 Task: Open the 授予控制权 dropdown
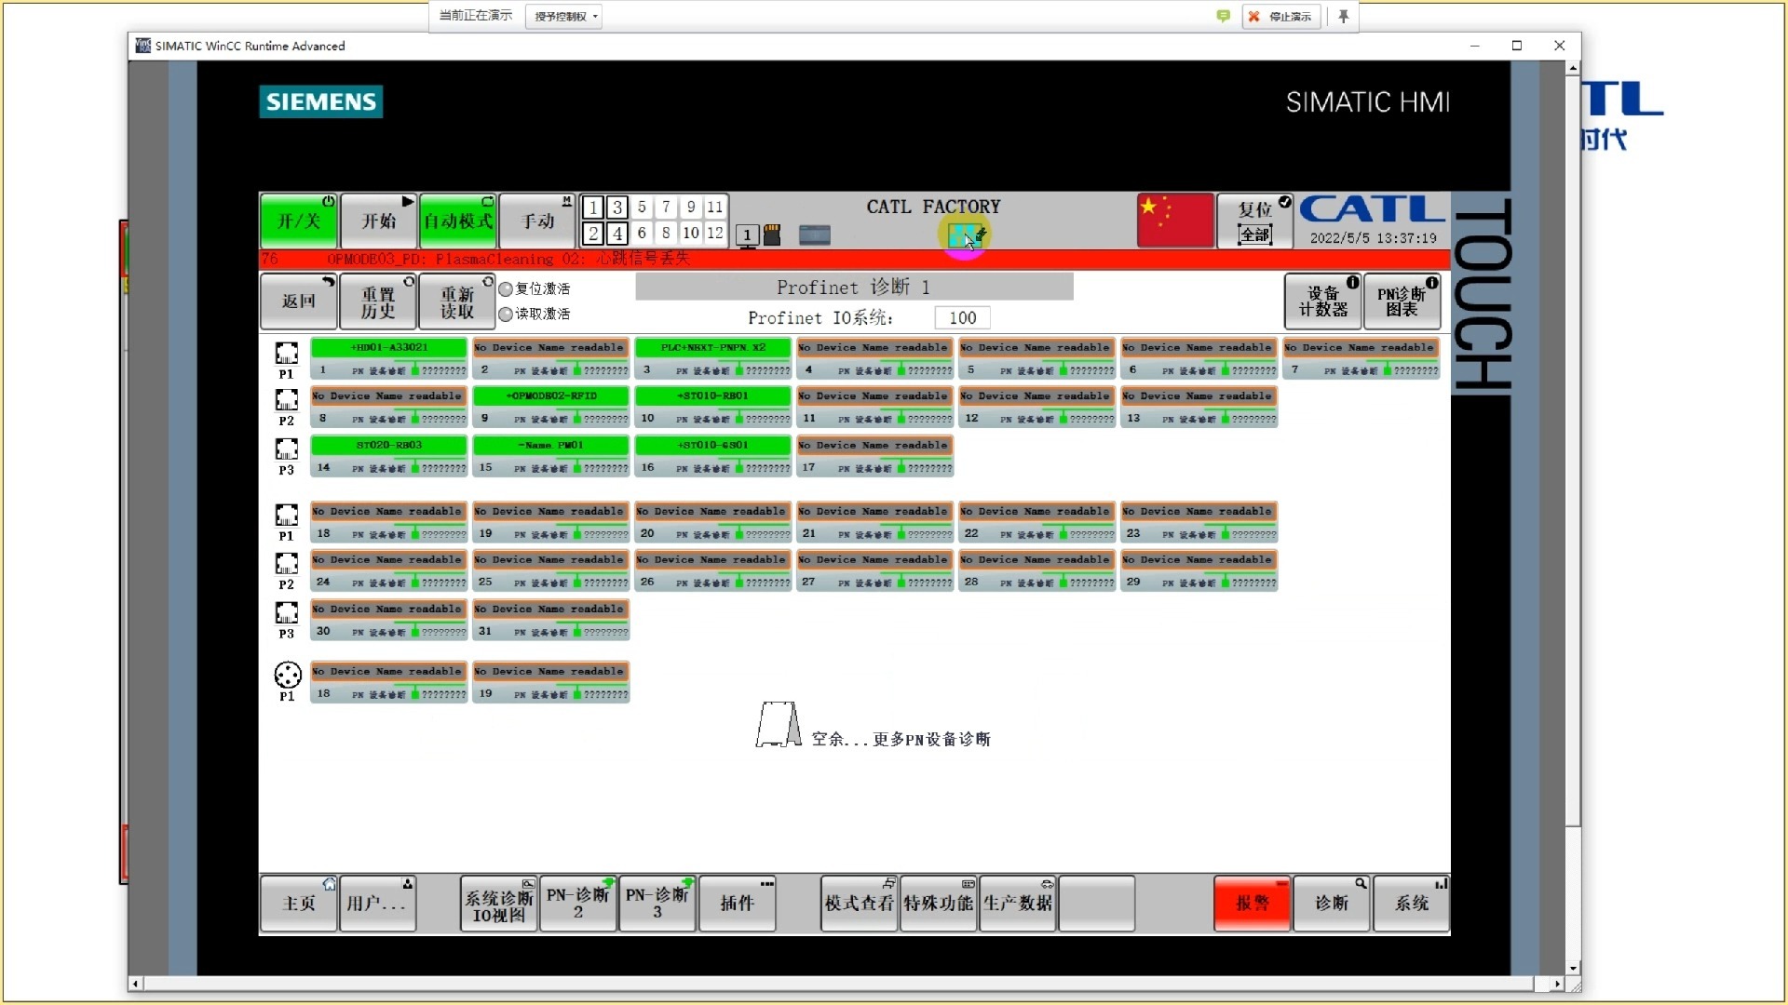pos(565,16)
